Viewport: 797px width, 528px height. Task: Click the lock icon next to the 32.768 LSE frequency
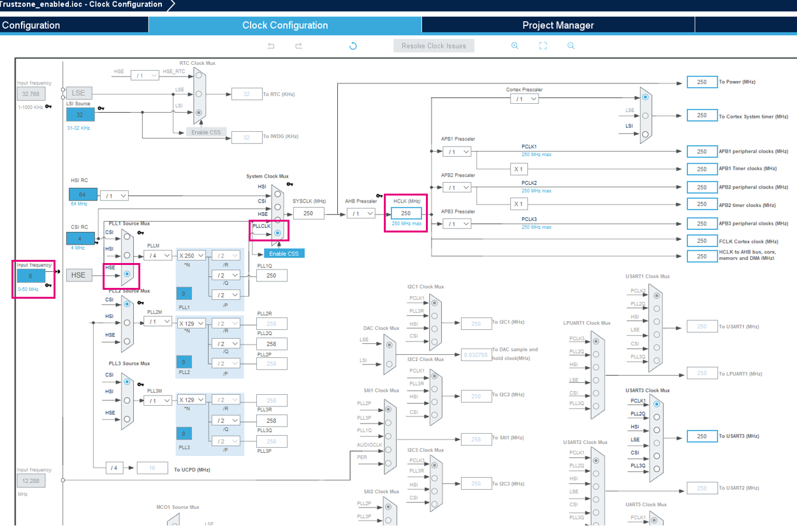coord(47,106)
